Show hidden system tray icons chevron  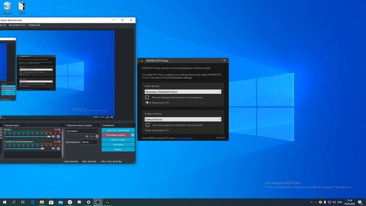click(x=311, y=202)
